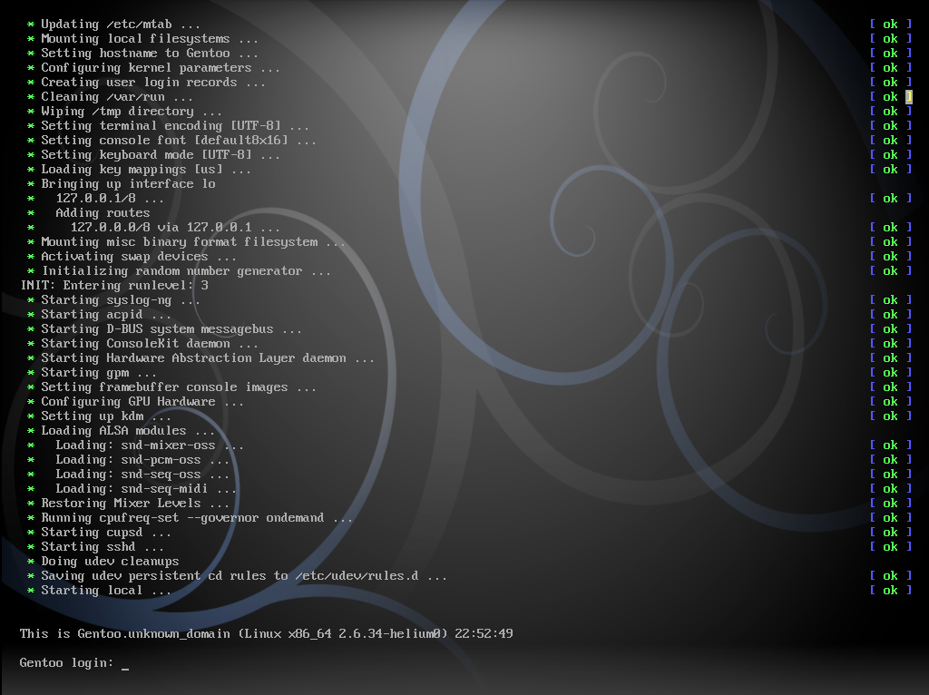Screen dimensions: 929x695
Task: Select 'Mounting misc binary format filesystem' line
Action: [192, 242]
